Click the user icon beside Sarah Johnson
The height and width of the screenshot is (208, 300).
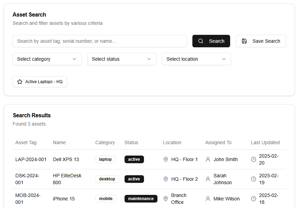click(x=208, y=179)
